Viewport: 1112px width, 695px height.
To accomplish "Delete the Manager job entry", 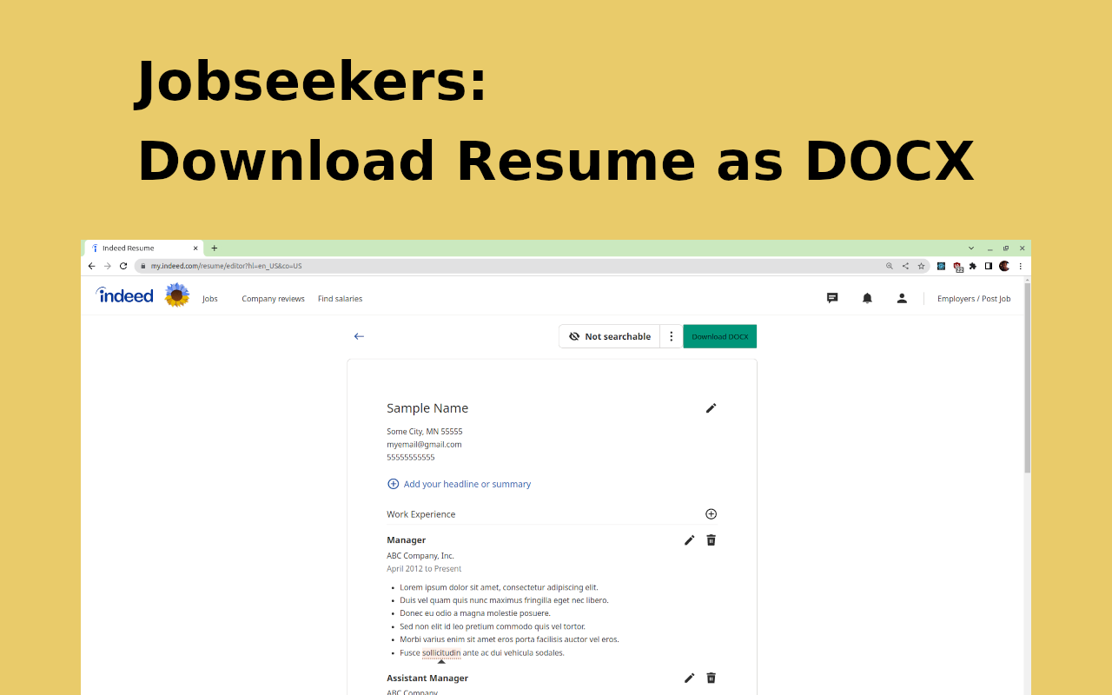I will coord(711,540).
